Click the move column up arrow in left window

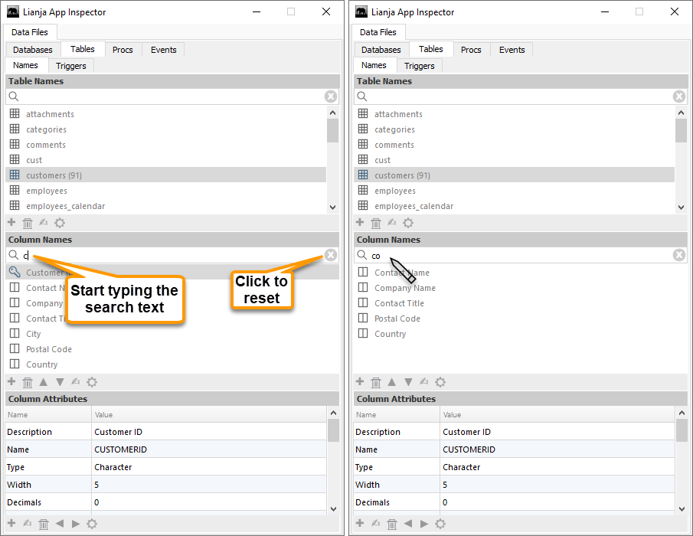[x=44, y=382]
